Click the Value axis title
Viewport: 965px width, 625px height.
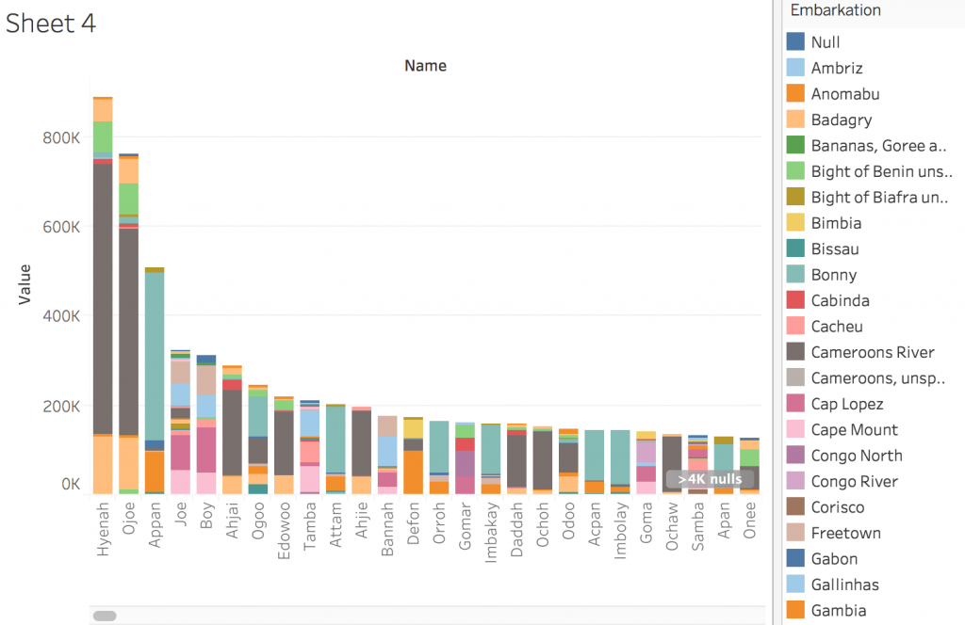click(x=25, y=282)
